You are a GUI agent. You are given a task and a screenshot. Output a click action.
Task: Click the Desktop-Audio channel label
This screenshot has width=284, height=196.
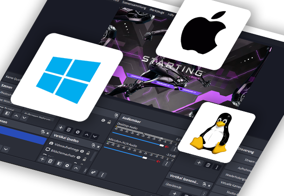(x=127, y=126)
